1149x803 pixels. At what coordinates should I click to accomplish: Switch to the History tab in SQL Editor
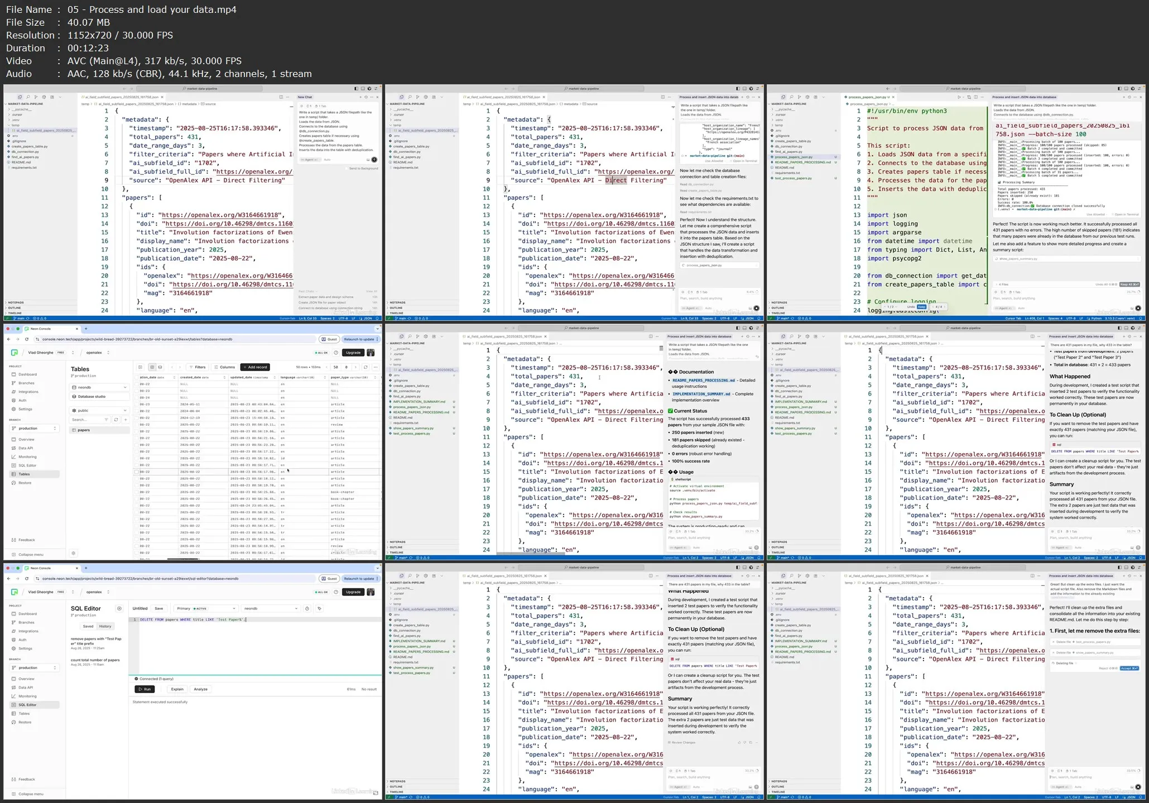click(105, 626)
